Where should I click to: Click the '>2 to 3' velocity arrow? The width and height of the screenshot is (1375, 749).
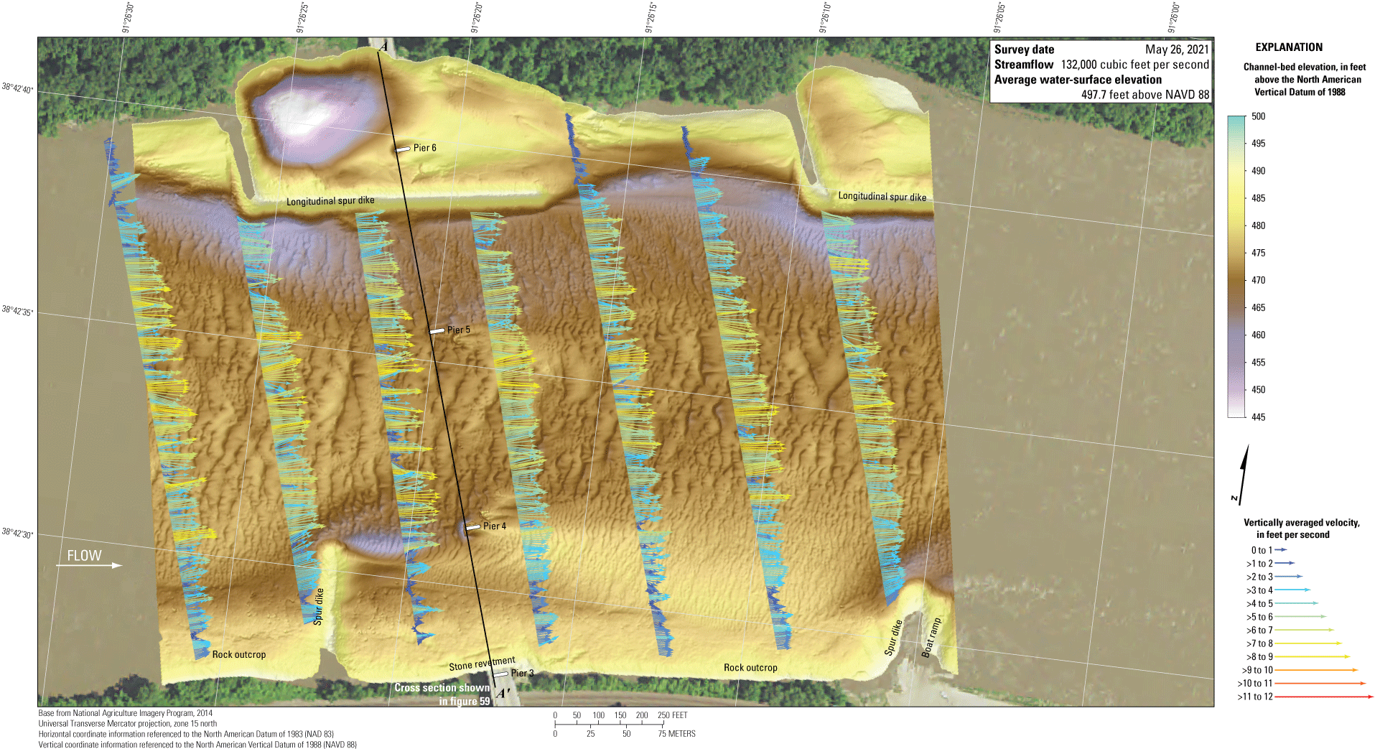1288,576
